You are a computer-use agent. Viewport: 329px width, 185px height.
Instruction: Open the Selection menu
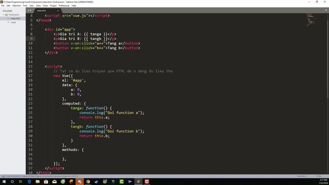tap(16, 6)
